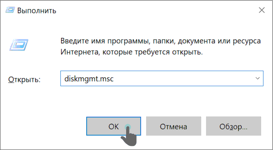Launch diskmgmt.msc by clicking OK
Image resolution: width=273 pixels, height=150 pixels.
click(114, 126)
